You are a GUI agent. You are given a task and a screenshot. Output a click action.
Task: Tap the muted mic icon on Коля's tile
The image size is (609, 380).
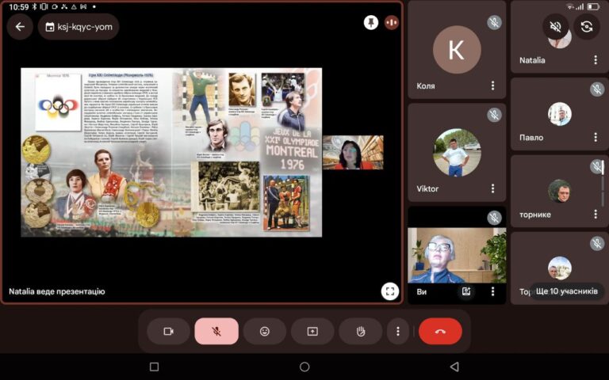coord(494,22)
